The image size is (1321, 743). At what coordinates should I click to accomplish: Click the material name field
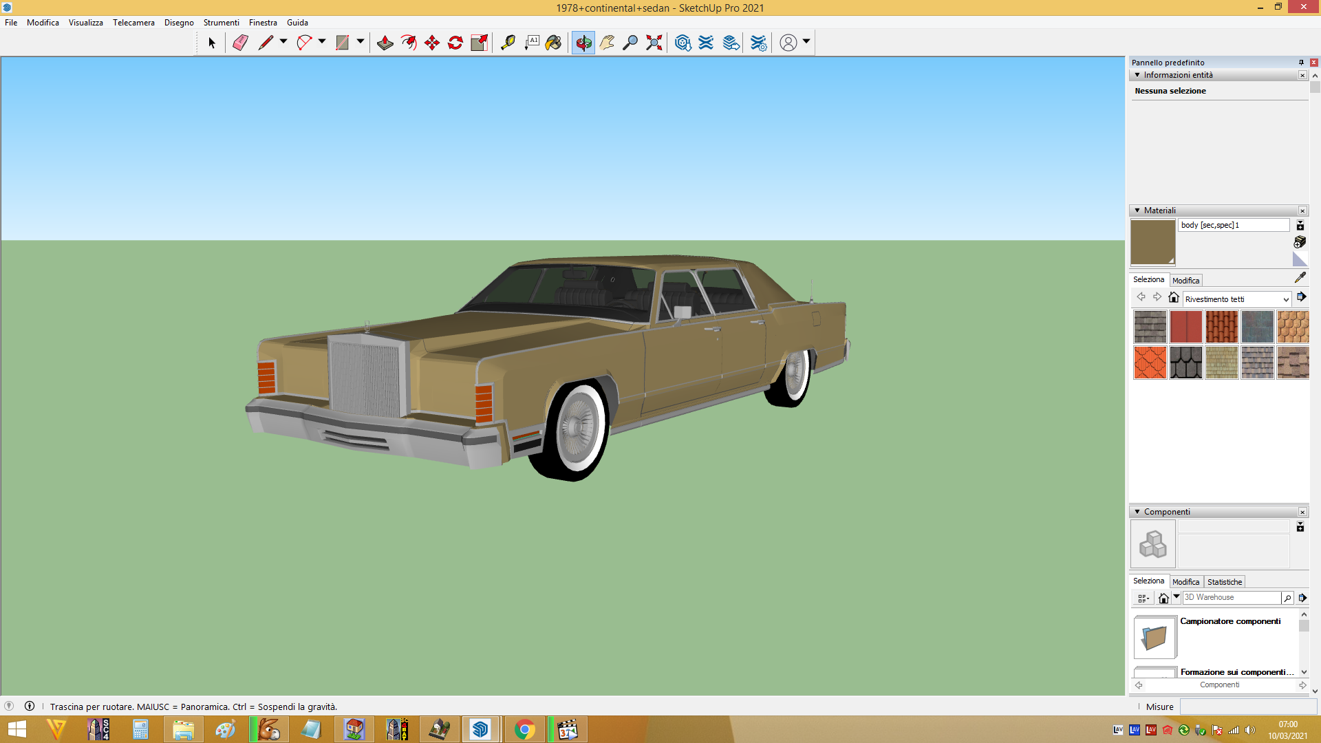pyautogui.click(x=1234, y=225)
